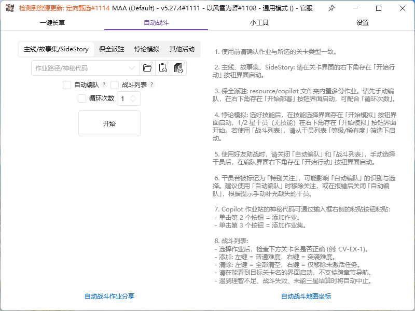Paste a copilot job from clipboard
The width and height of the screenshot is (415, 311).
162,68
